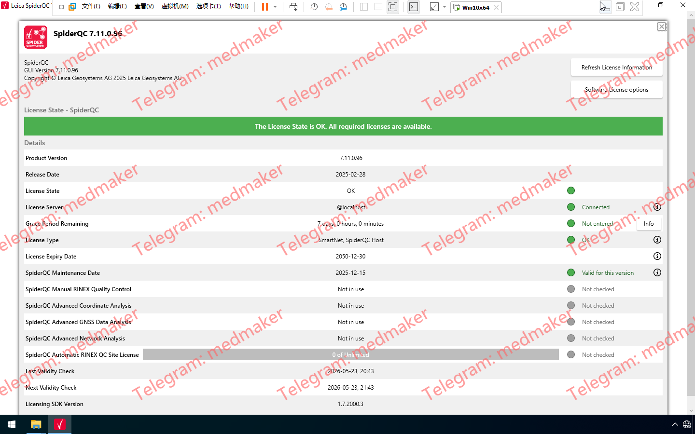Click the green dot beside Not entered
The width and height of the screenshot is (695, 434).
tap(571, 223)
